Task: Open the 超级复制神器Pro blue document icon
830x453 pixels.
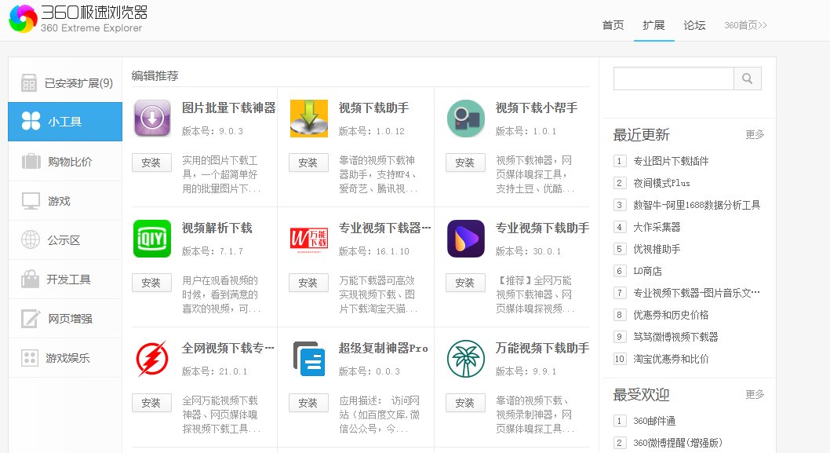Action: point(309,359)
